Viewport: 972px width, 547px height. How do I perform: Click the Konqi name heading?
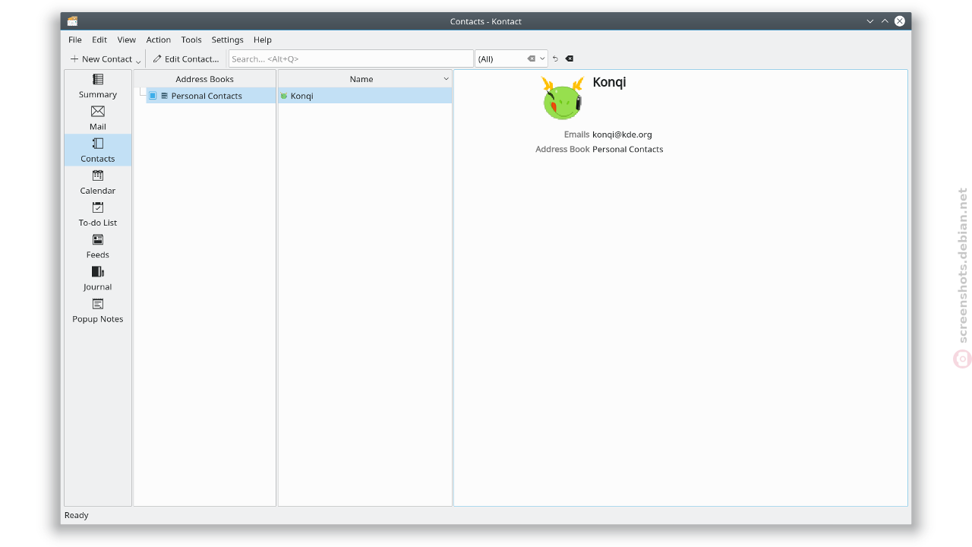609,82
